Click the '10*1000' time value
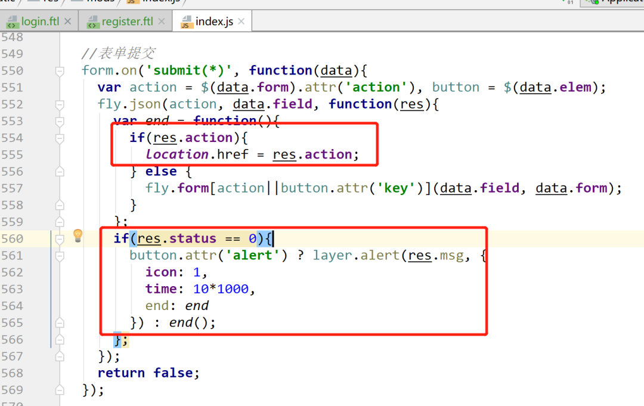Image resolution: width=644 pixels, height=406 pixels. pyautogui.click(x=221, y=289)
